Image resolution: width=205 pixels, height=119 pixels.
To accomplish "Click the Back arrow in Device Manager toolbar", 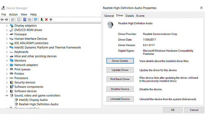I will pos(2,19).
